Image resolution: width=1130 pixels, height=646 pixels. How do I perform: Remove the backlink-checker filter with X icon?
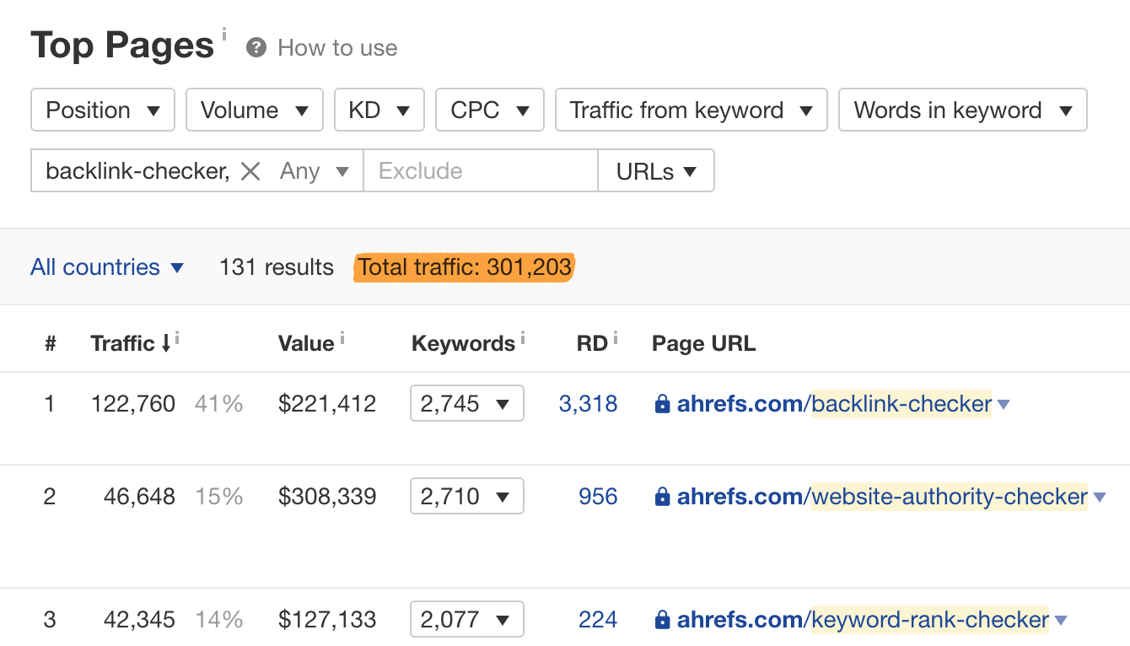(250, 171)
